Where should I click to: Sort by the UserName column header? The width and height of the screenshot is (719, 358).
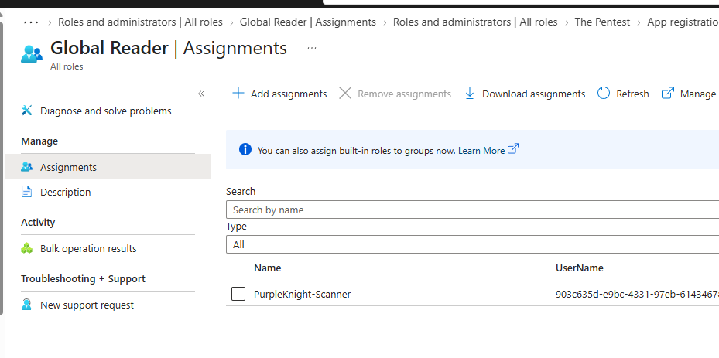580,268
